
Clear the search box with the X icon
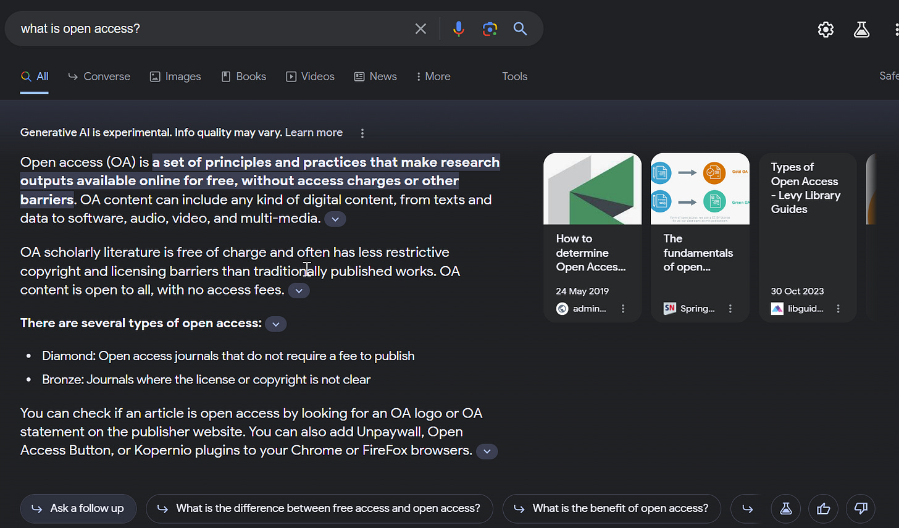point(420,29)
